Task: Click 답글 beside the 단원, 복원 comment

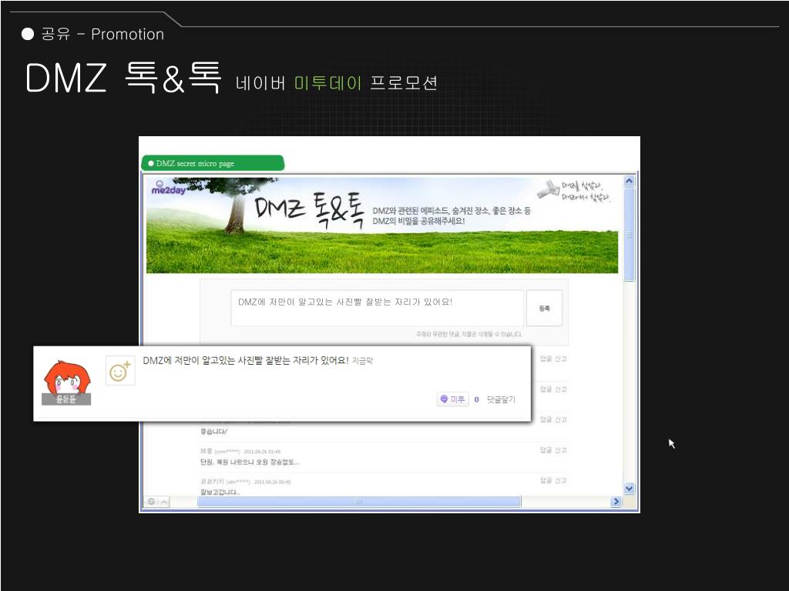Action: [546, 449]
